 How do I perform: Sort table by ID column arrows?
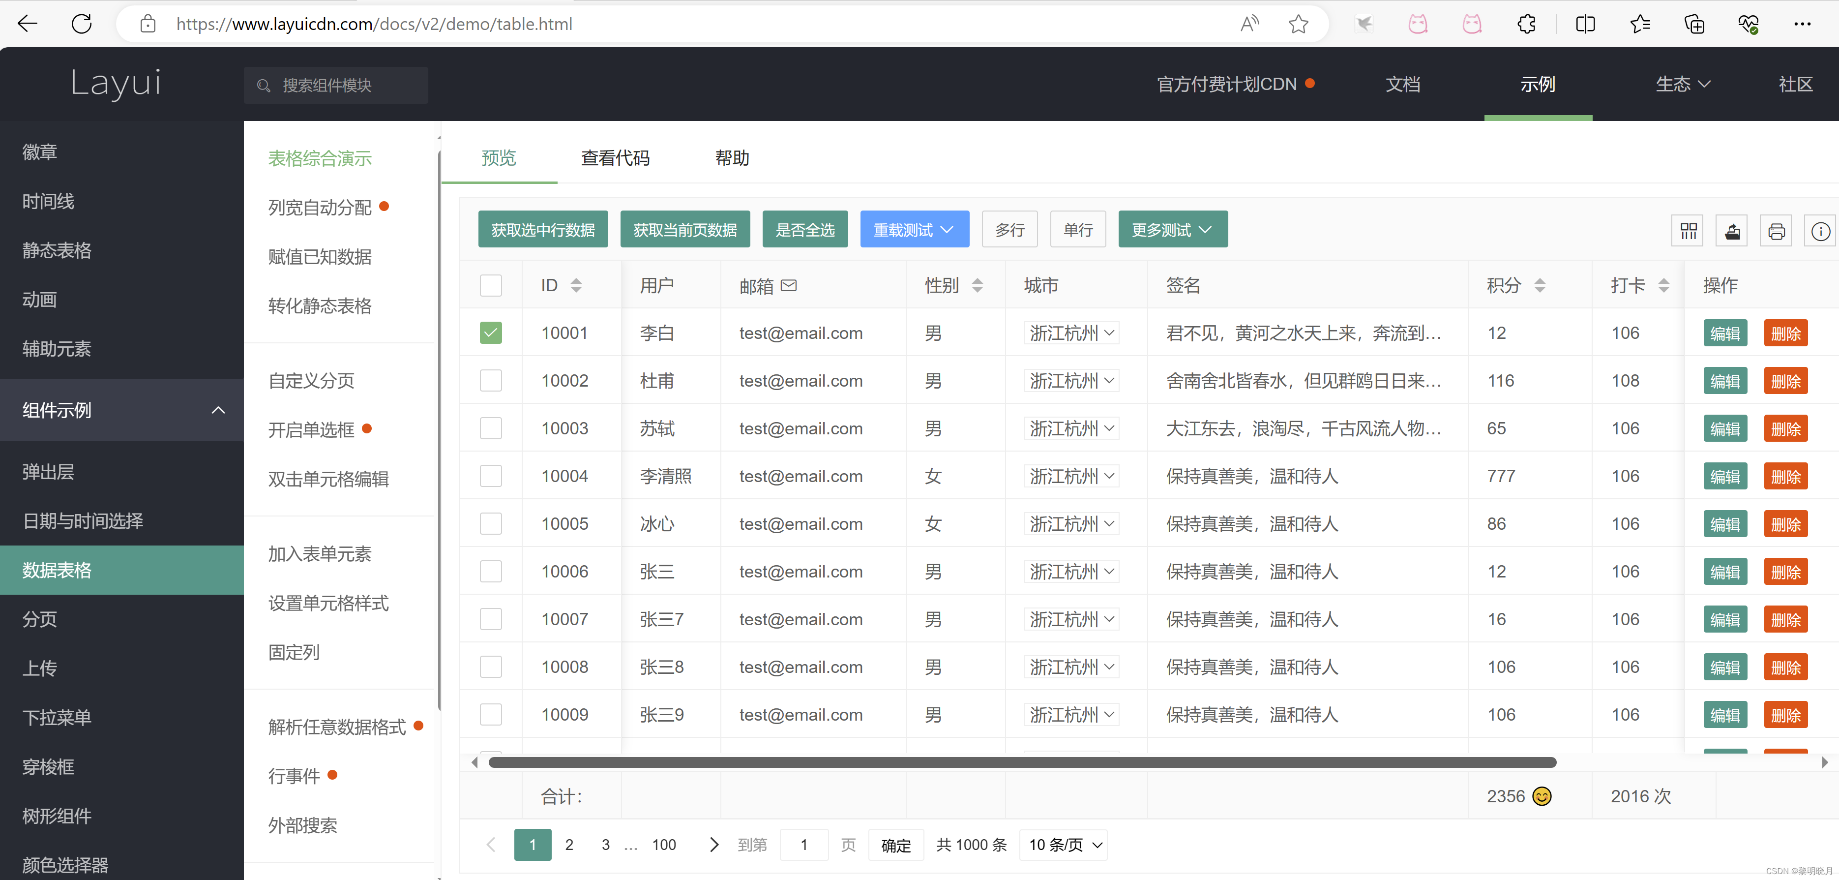[x=575, y=286]
